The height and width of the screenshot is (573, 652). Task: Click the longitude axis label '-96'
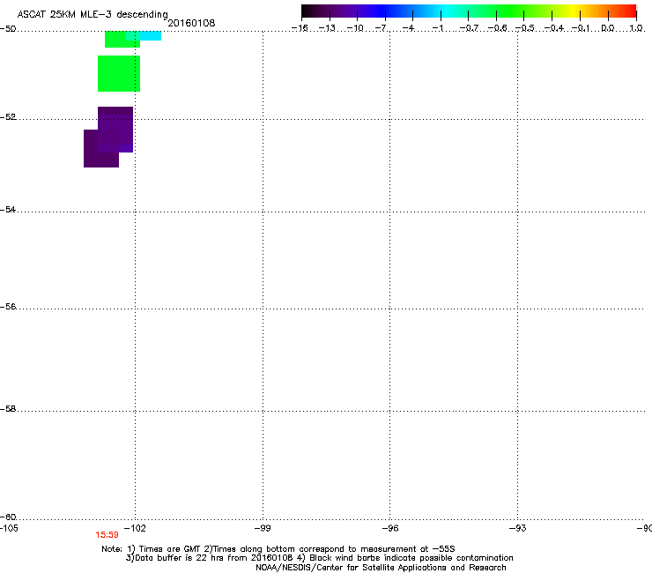click(389, 528)
